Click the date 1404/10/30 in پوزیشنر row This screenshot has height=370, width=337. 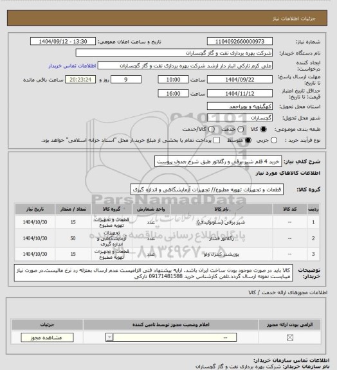click(x=35, y=254)
